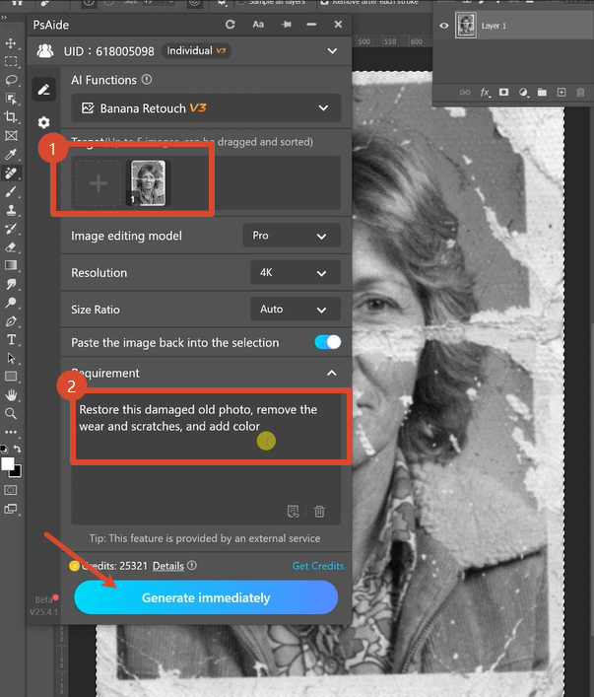
Task: Select the Eyedropper tool
Action: (x=11, y=154)
